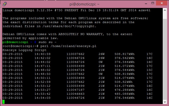The height and width of the screenshot is (106, 169).
Task: Click the green terminal cursor block
Action: point(3,102)
